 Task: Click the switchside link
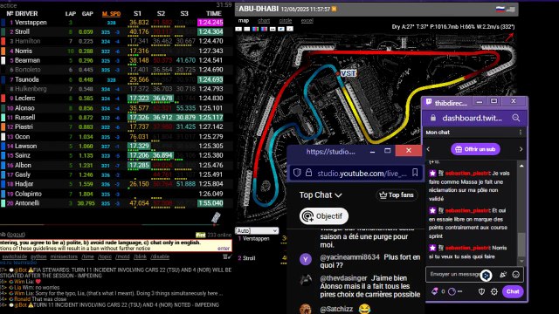click(x=14, y=256)
